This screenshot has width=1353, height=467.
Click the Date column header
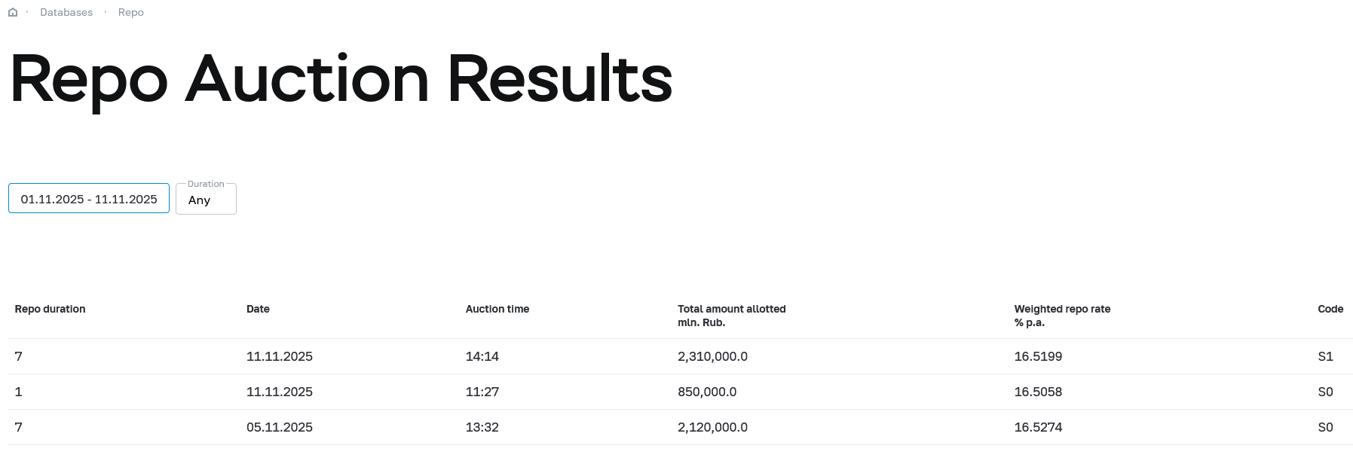click(x=258, y=309)
